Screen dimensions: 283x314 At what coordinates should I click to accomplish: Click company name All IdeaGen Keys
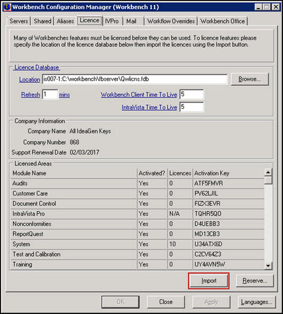click(x=90, y=131)
